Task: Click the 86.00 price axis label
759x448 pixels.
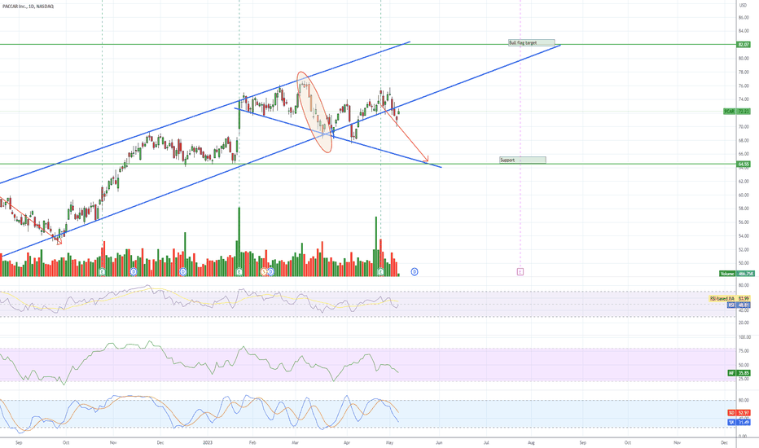Action: pyautogui.click(x=744, y=17)
